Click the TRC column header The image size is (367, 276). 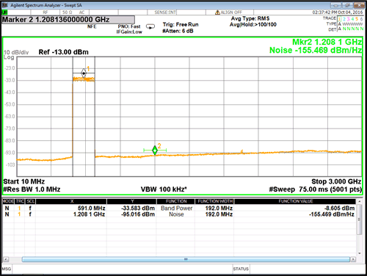(x=20, y=201)
